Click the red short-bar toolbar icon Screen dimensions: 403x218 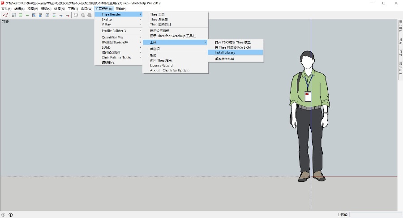click(x=68, y=15)
